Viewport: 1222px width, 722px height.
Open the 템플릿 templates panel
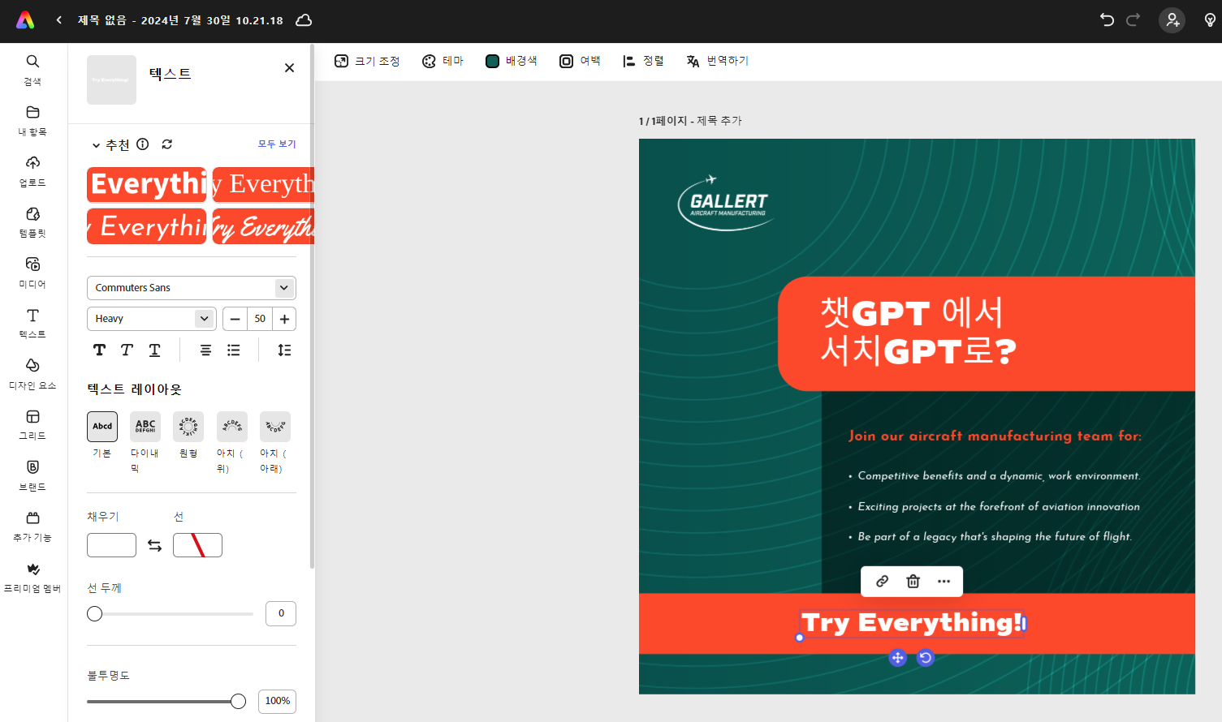(x=32, y=221)
